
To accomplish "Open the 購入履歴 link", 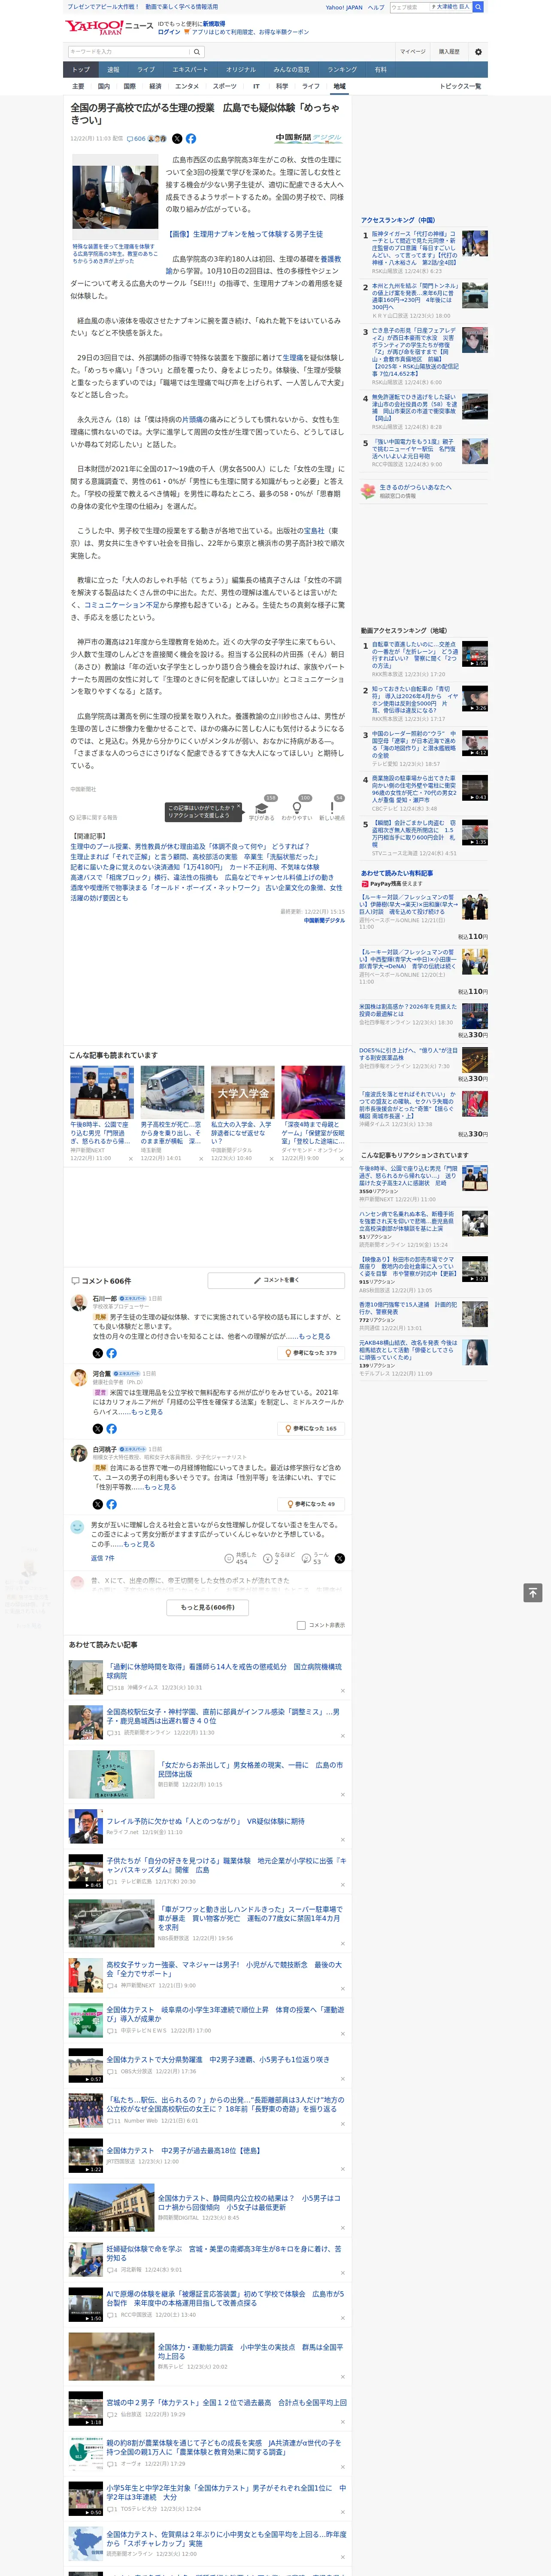I will pos(449,52).
